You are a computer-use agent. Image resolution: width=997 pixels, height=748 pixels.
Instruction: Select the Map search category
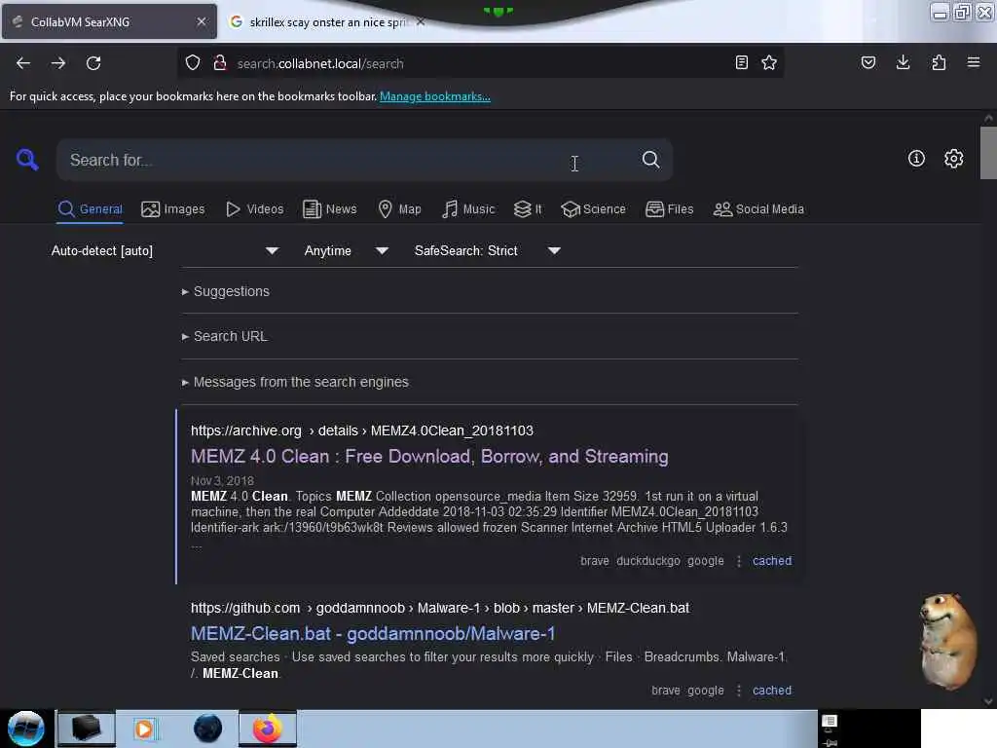pyautogui.click(x=399, y=209)
